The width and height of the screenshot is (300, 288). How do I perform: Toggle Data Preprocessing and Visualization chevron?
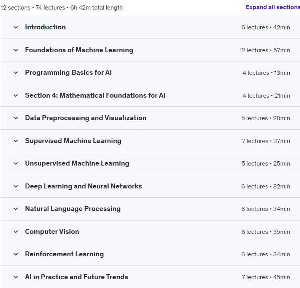(16, 118)
